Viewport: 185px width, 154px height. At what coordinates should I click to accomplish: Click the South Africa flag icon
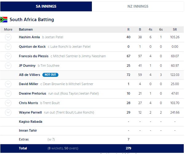(x=4, y=20)
